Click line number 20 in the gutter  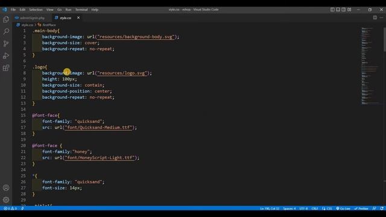[x=23, y=146]
